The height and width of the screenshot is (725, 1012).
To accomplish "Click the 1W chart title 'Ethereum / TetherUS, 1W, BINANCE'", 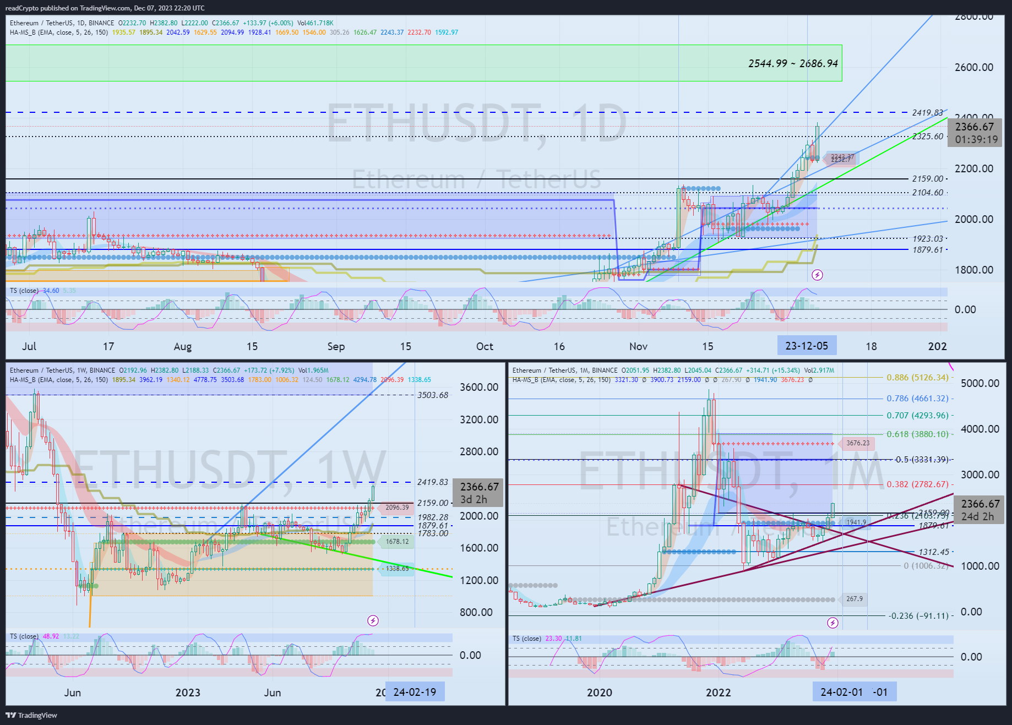I will (62, 370).
